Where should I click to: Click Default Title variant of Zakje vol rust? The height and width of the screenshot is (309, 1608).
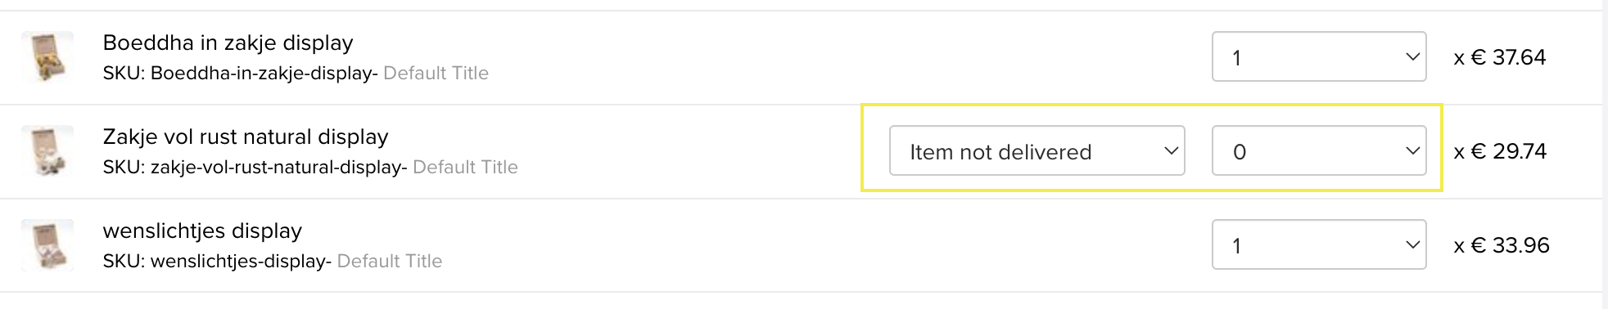coord(465,168)
